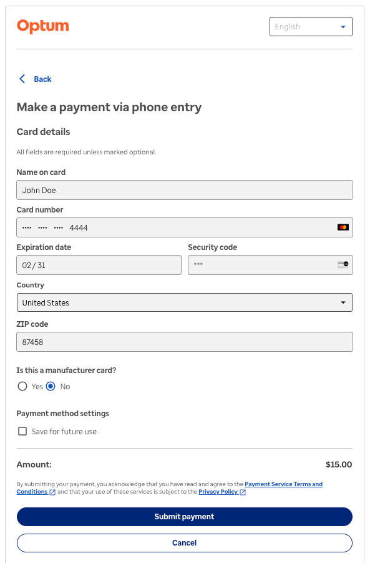
Task: Select Yes for manufacturer card question
Action: (22, 386)
